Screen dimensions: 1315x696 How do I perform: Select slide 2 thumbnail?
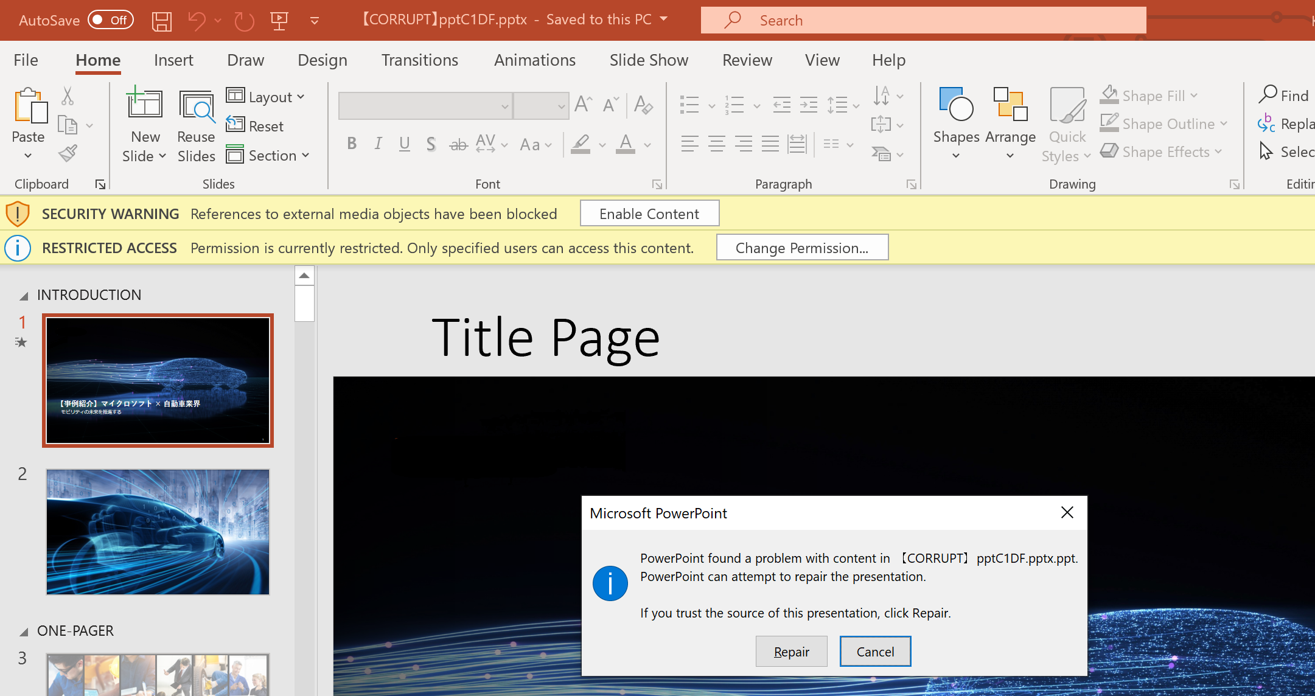tap(158, 532)
